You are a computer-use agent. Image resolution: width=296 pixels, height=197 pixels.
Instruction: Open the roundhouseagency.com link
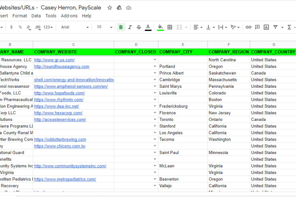(62, 67)
